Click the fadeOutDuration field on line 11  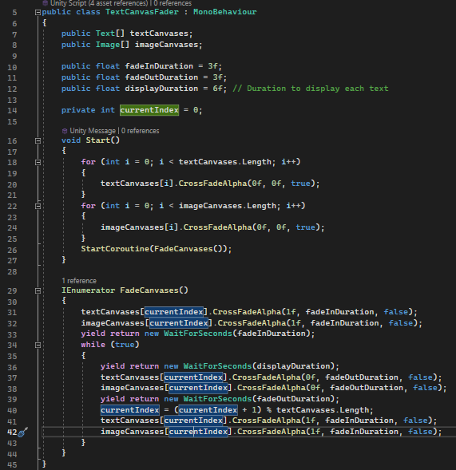pyautogui.click(x=161, y=77)
